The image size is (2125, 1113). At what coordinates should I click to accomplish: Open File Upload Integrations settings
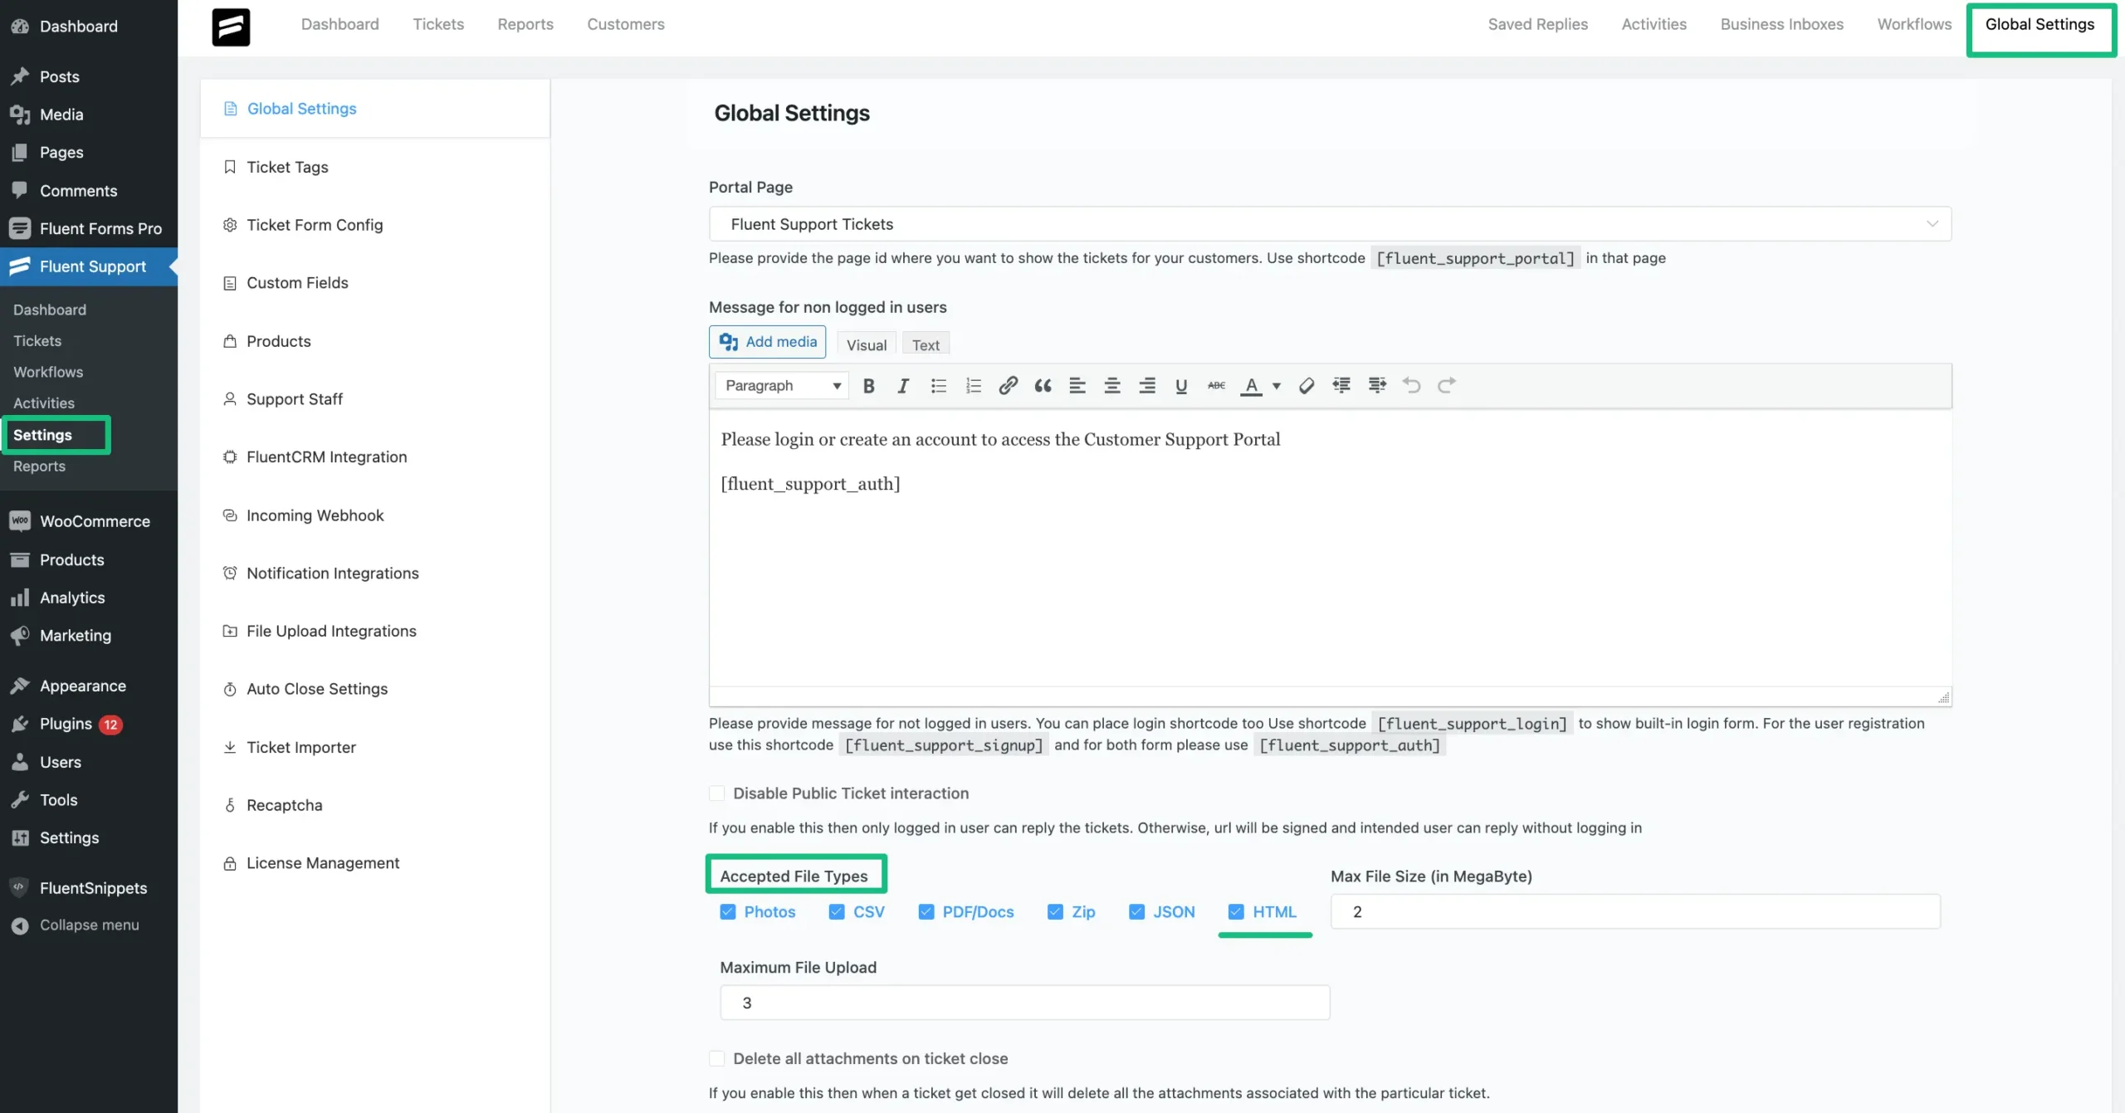[331, 632]
